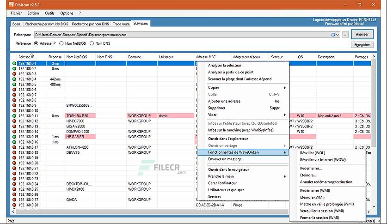
Task: Click the Dipiscan application icon in title bar
Action: click(x=11, y=5)
